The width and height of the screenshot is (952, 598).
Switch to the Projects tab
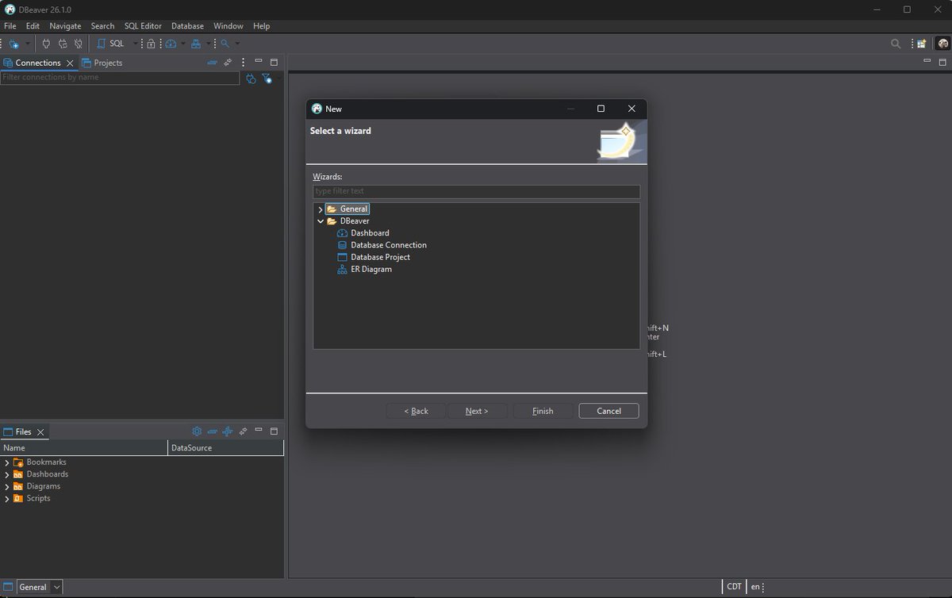(102, 63)
